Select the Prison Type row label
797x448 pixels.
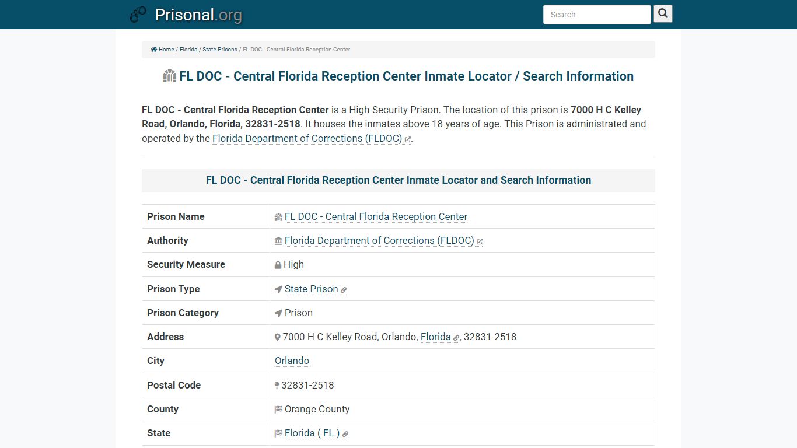click(x=173, y=289)
